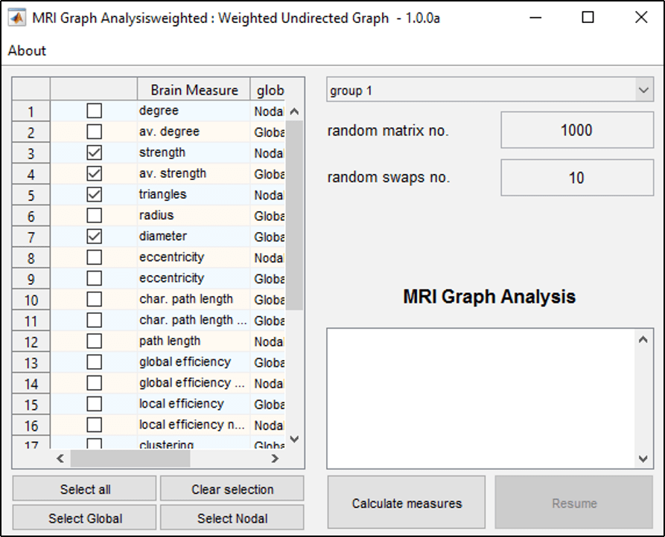Click the Select Nodal button
The height and width of the screenshot is (537, 665).
pyautogui.click(x=232, y=518)
